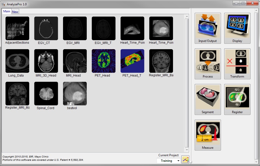Click the module panel scroll up arrow
260x166 pixels.
[x=256, y=11]
